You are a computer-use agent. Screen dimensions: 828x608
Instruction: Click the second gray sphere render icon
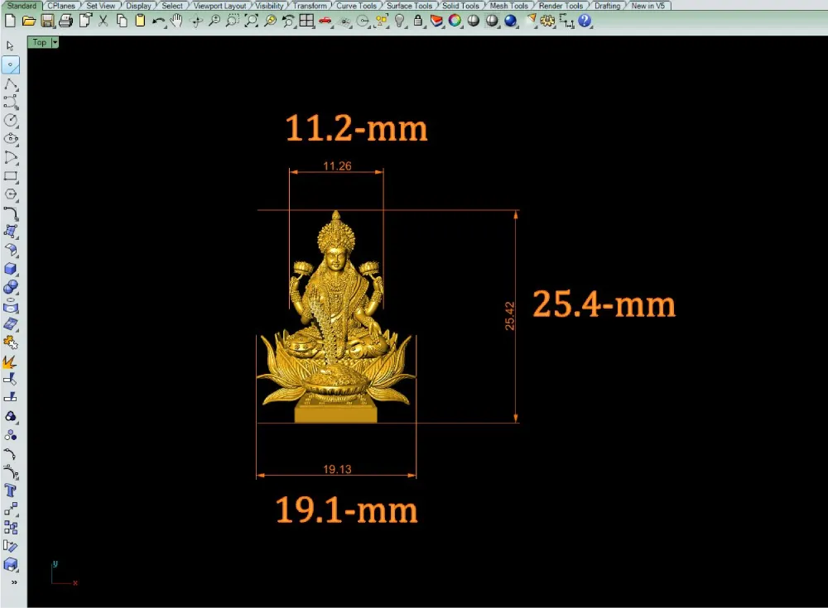pyautogui.click(x=492, y=22)
